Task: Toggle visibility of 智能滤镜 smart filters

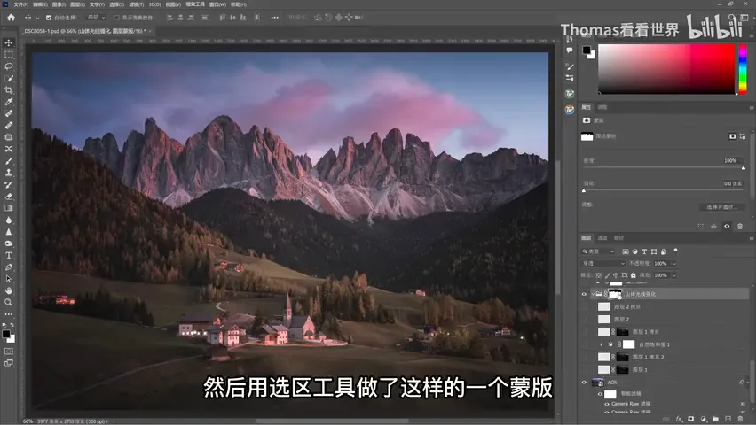Action: pyautogui.click(x=600, y=394)
